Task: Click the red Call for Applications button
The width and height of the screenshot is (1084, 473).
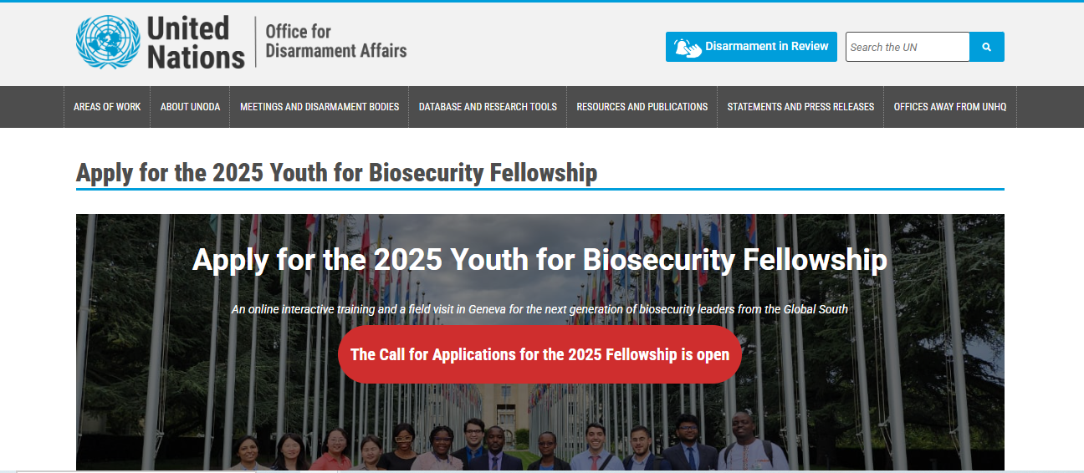Action: [539, 354]
